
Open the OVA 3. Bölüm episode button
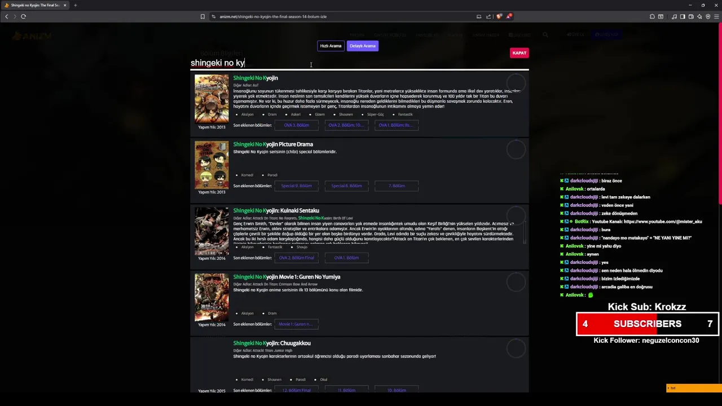pyautogui.click(x=296, y=125)
